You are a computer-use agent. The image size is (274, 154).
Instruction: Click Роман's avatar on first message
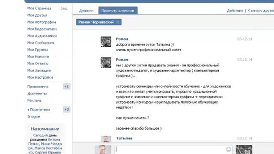point(106,42)
